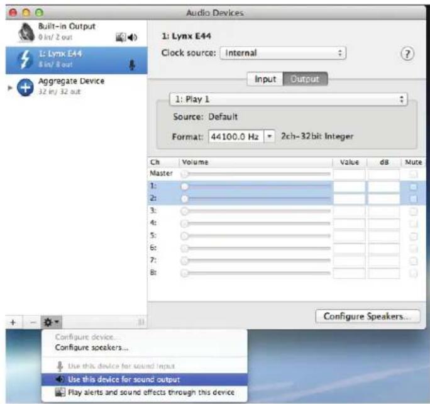This screenshot has width=430, height=404.
Task: Open the gear action menu
Action: pos(52,322)
